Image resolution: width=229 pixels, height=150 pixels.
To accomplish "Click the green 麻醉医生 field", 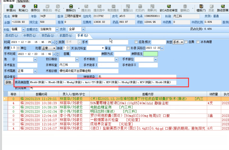I will click(x=150, y=54).
